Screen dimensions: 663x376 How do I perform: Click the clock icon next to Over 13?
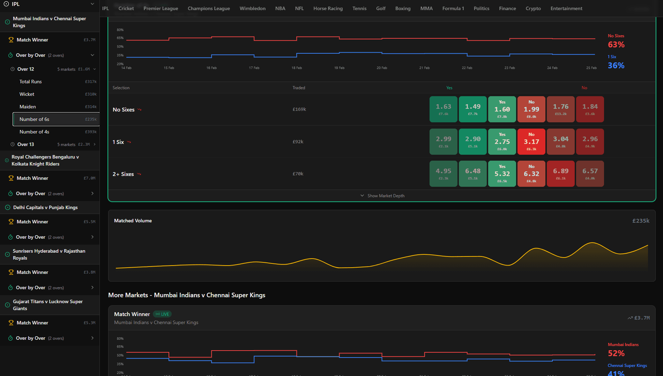(x=13, y=144)
